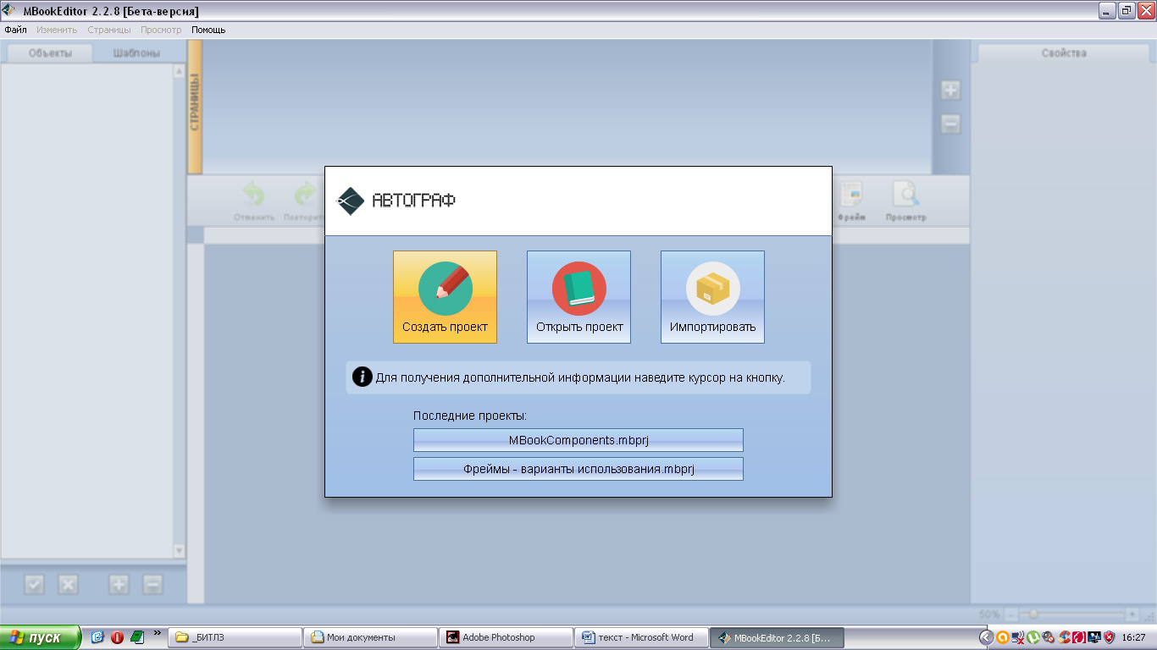
Task: Switch to _БИТЛЗ folder taskbar window
Action: coord(235,637)
